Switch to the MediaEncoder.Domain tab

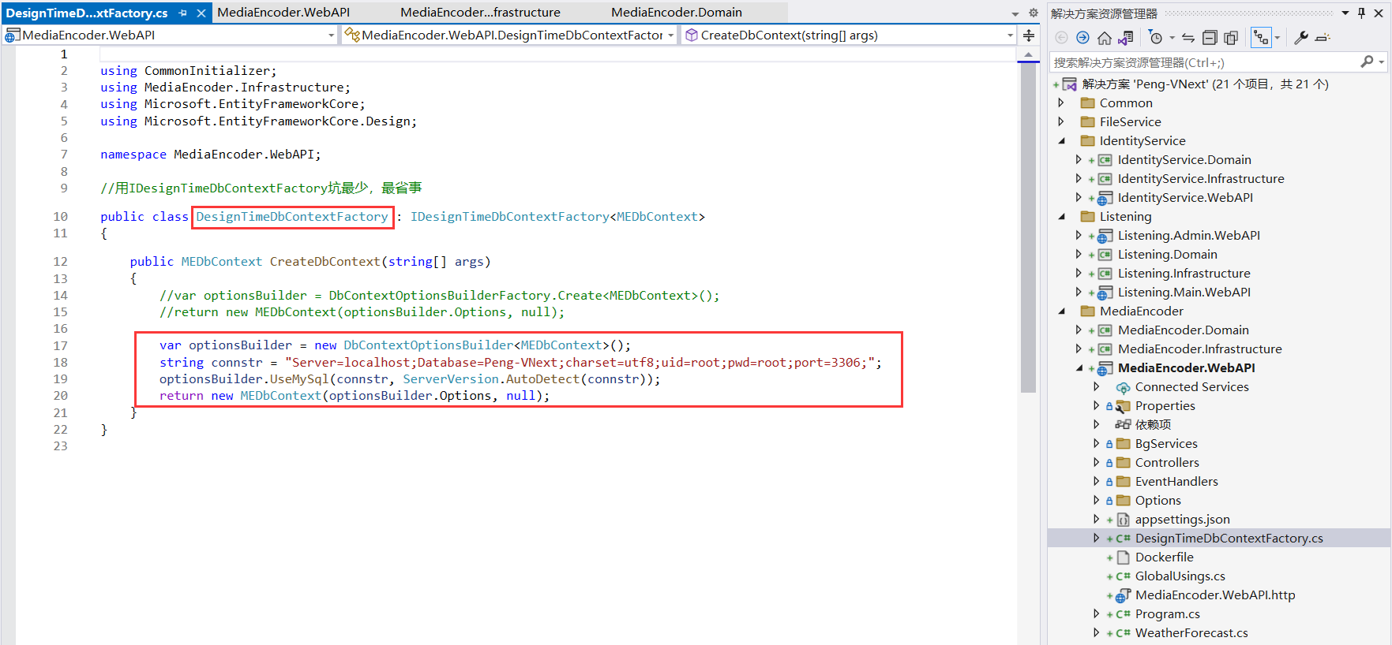tap(677, 13)
